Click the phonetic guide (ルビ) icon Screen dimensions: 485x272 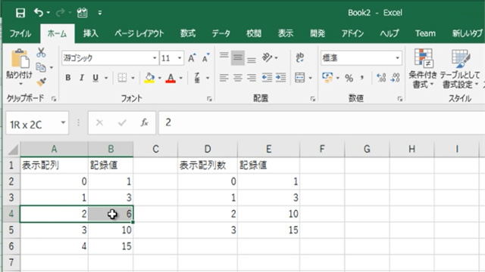pos(197,78)
